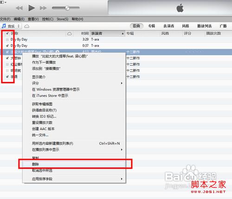Toggle sort direction arrow on 表演者 column
This screenshot has width=232, height=199.
click(122, 33)
